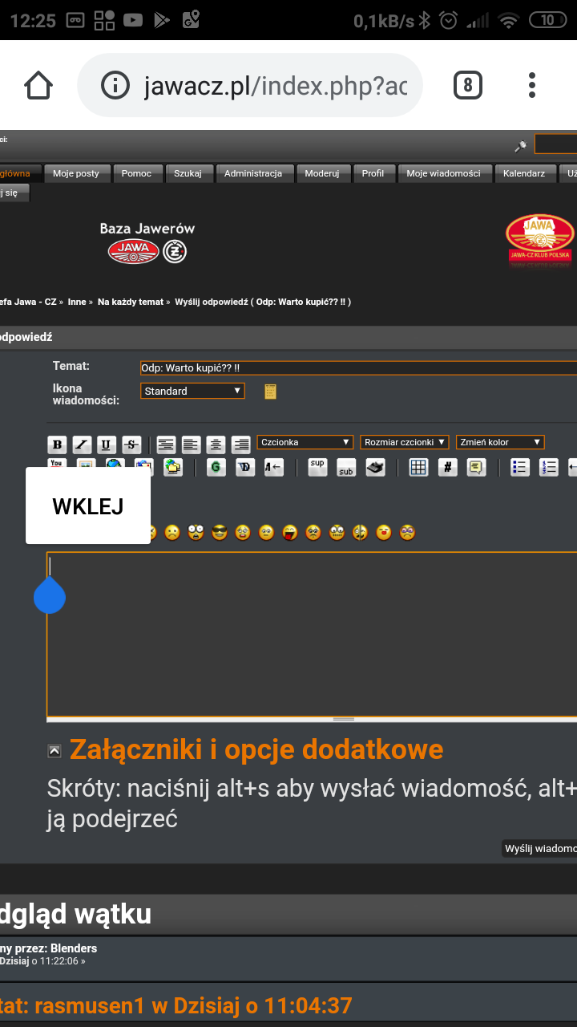Image resolution: width=577 pixels, height=1027 pixels.
Task: Insert unordered bullet list
Action: coord(520,468)
